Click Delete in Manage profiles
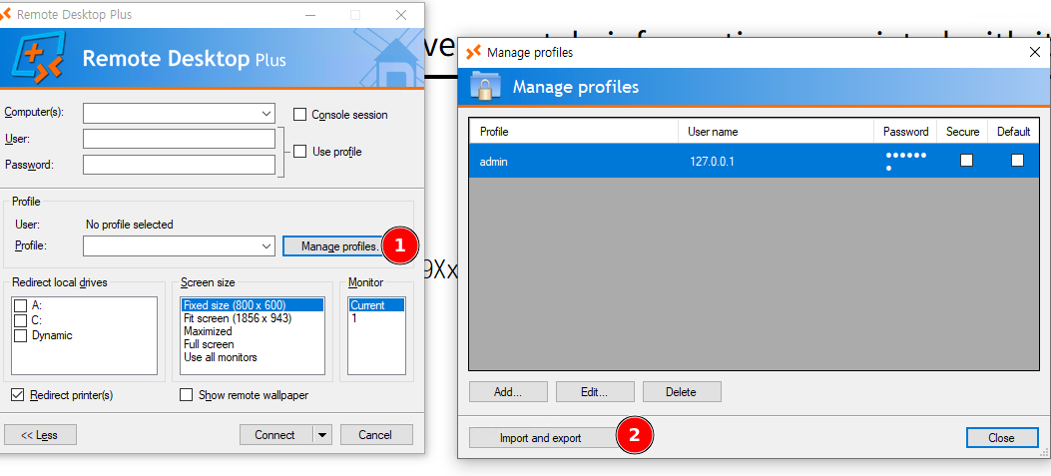 click(x=681, y=392)
